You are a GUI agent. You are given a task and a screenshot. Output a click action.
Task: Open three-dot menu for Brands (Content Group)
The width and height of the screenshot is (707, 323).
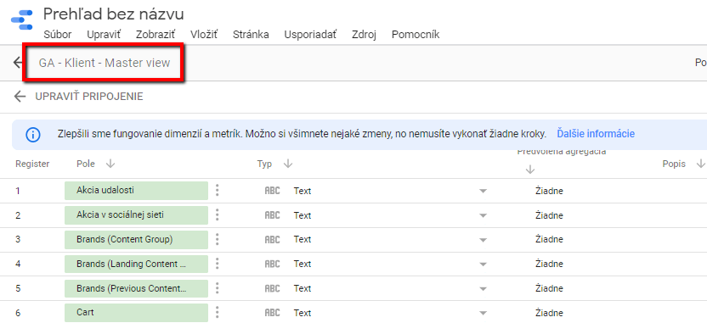(218, 239)
